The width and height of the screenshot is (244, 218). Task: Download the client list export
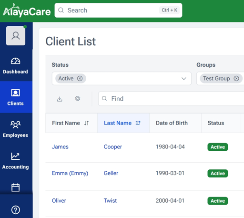tap(60, 99)
